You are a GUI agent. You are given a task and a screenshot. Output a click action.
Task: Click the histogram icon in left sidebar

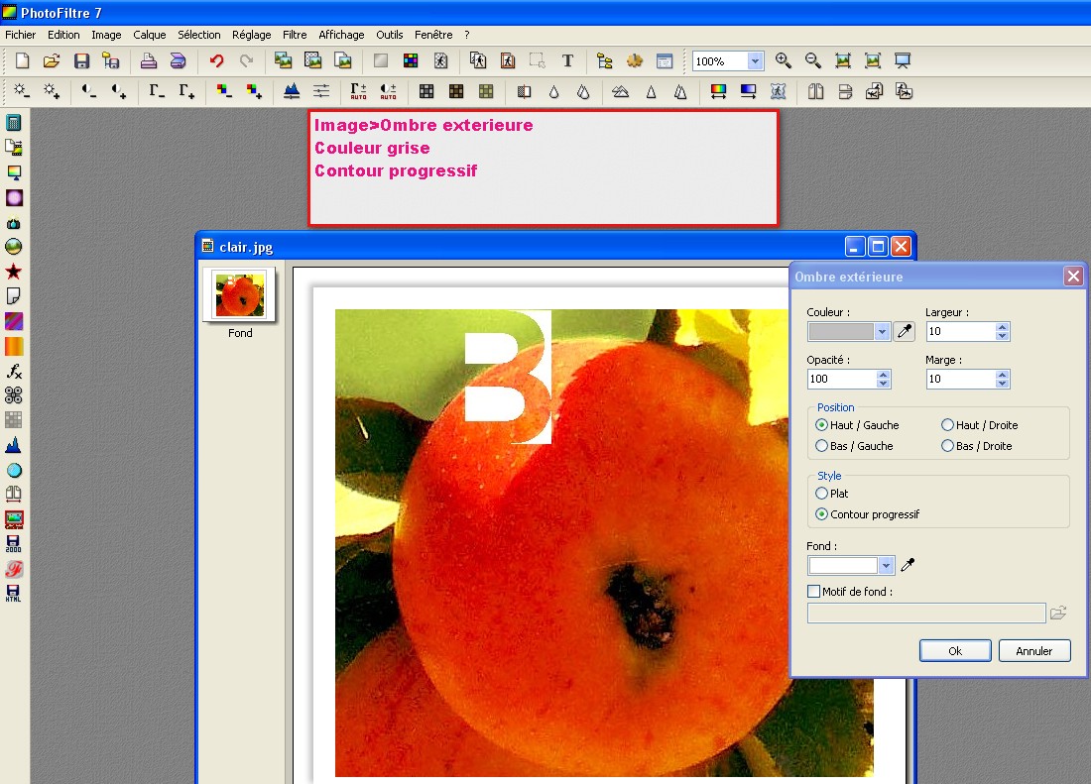pos(13,445)
